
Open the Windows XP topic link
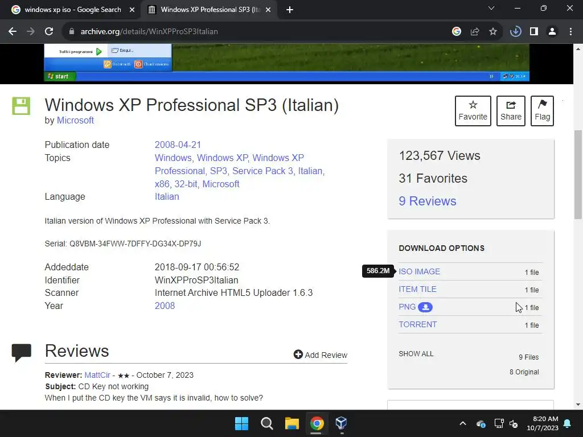222,158
